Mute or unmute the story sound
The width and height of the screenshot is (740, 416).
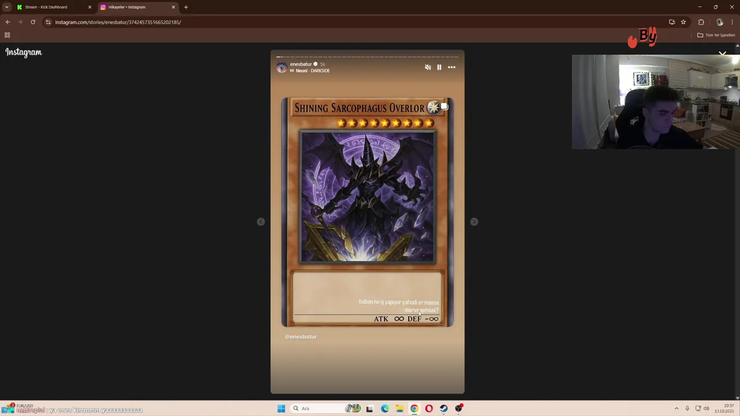tap(428, 68)
